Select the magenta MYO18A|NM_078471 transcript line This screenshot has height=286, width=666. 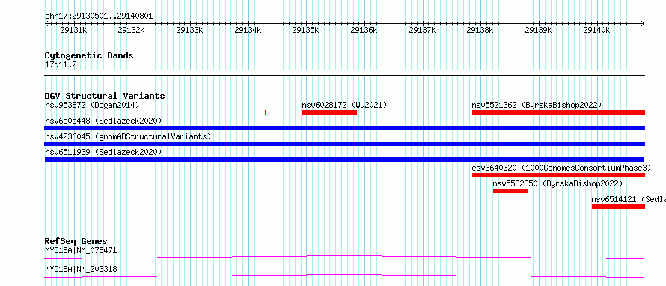345,257
